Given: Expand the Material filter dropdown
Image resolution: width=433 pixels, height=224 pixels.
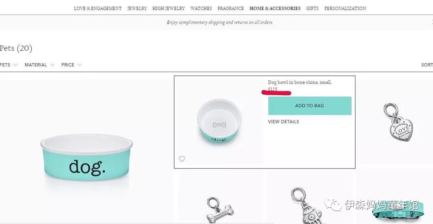Looking at the screenshot, I should [x=39, y=65].
